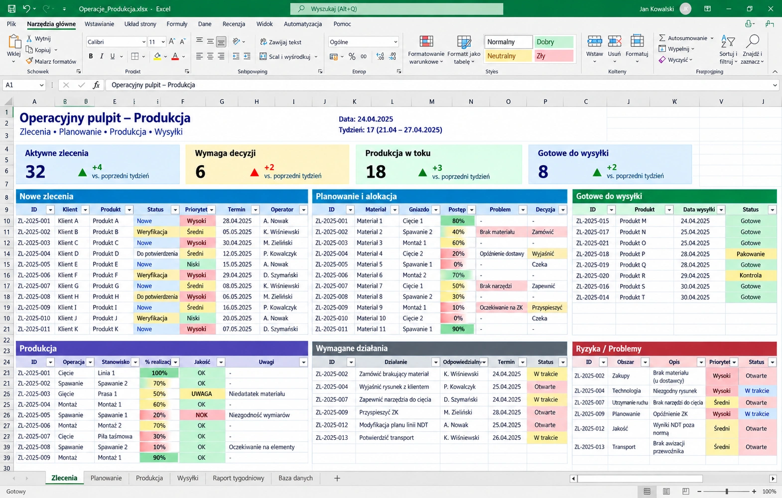Open Conditional Formatting (Formatowanie warunkowe)

[426, 50]
